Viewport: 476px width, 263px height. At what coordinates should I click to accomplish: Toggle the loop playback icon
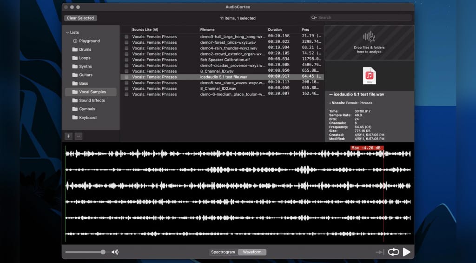pyautogui.click(x=393, y=252)
